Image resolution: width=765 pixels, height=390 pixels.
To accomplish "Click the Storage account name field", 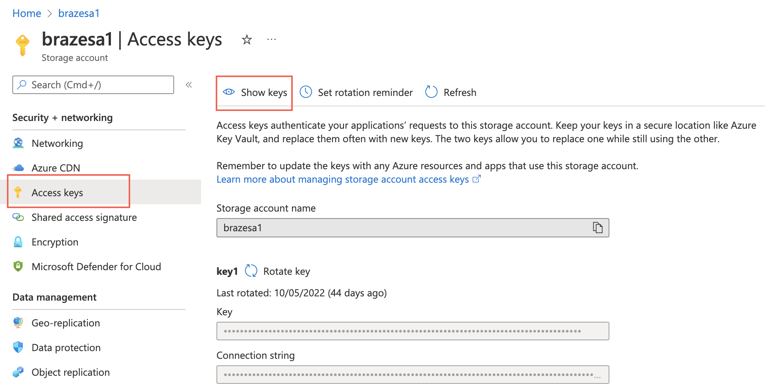I will coord(413,228).
